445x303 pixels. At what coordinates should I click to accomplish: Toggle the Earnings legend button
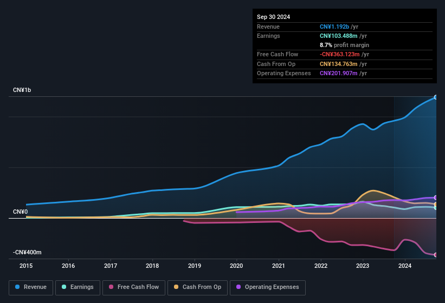[x=78, y=287]
